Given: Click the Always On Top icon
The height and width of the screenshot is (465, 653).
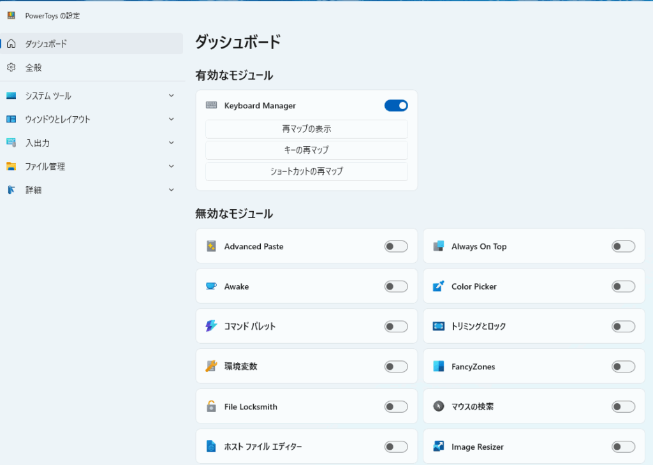Looking at the screenshot, I should pyautogui.click(x=439, y=246).
